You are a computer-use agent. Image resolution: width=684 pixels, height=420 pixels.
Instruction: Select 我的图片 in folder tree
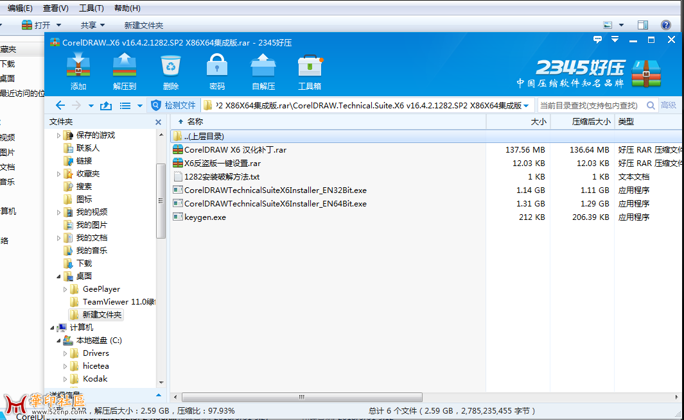92,225
